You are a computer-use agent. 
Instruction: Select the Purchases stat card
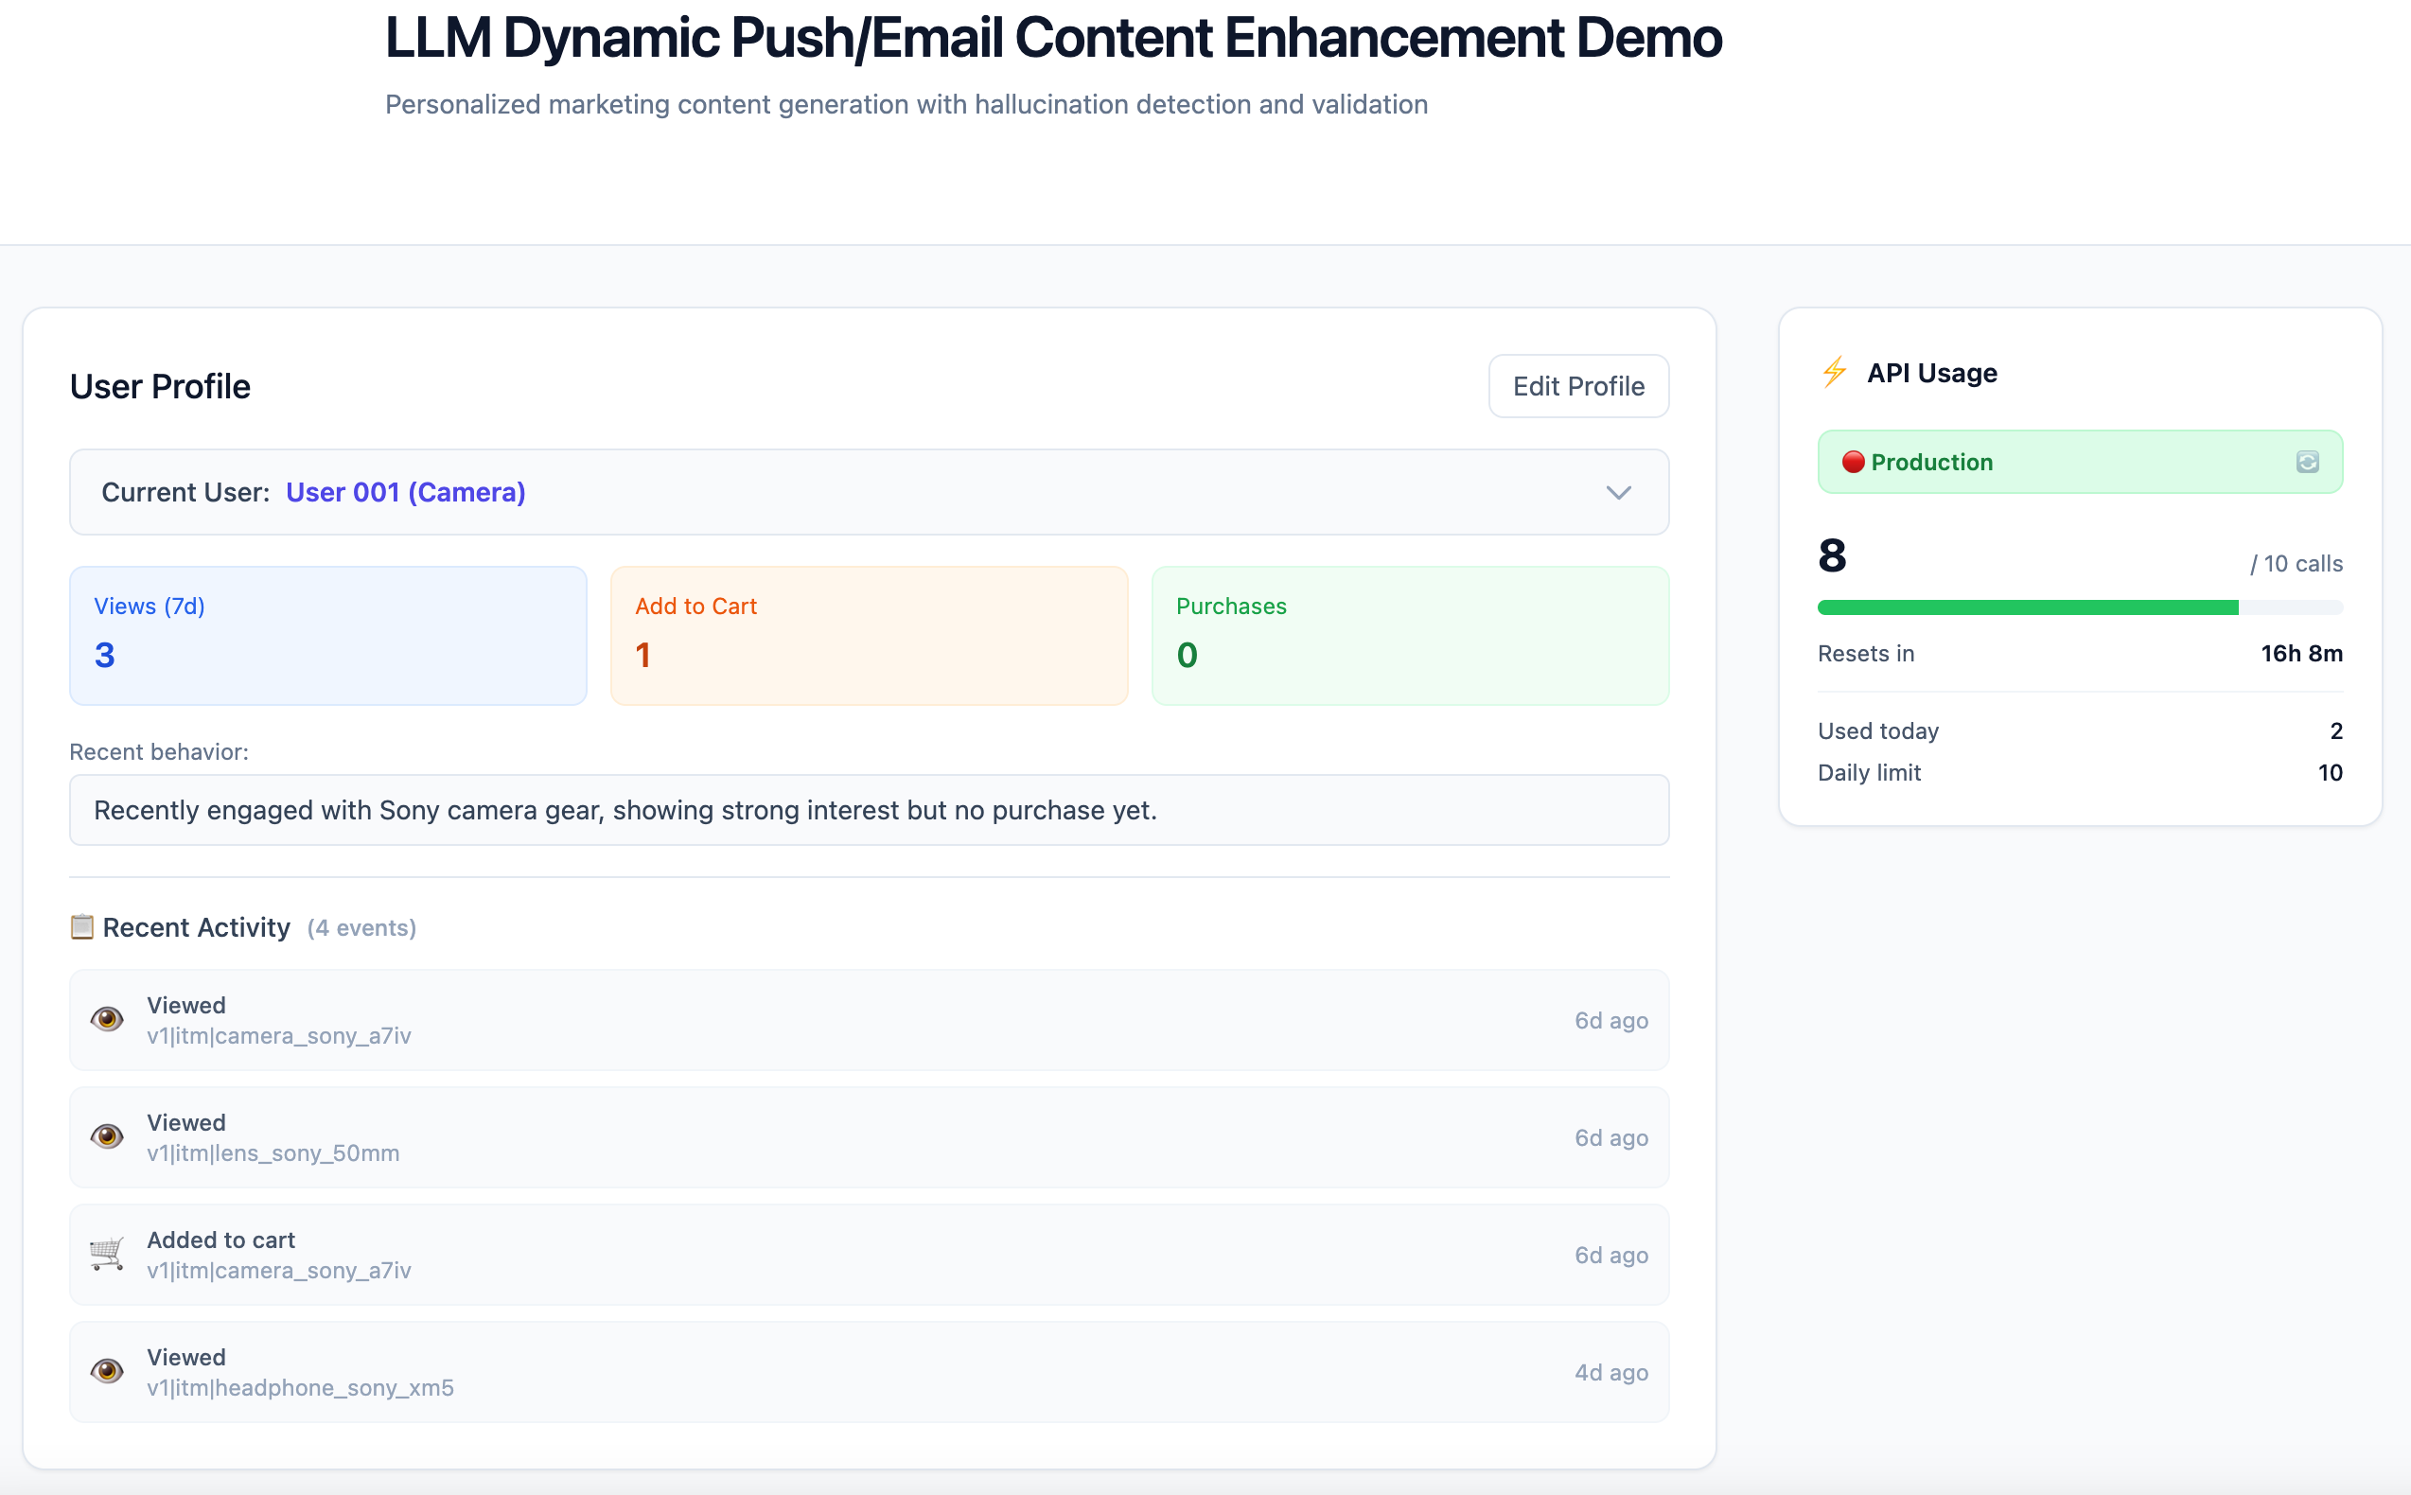click(x=1410, y=635)
